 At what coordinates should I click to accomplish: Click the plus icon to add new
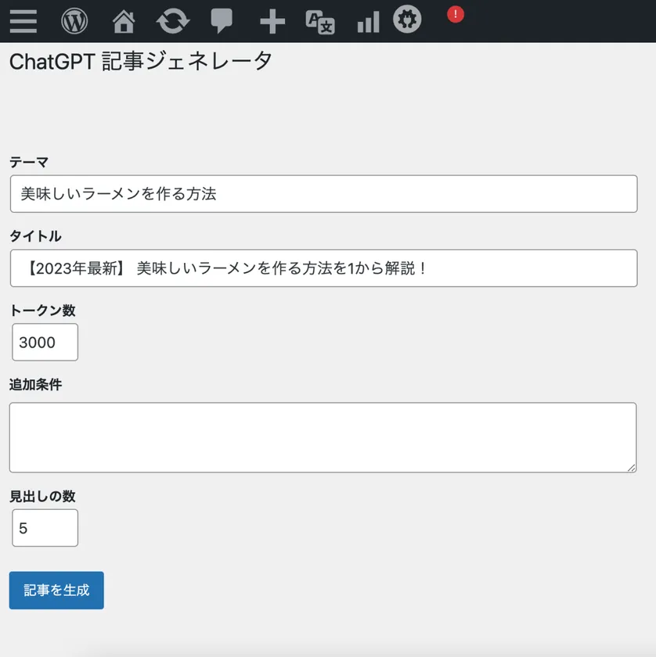[272, 21]
